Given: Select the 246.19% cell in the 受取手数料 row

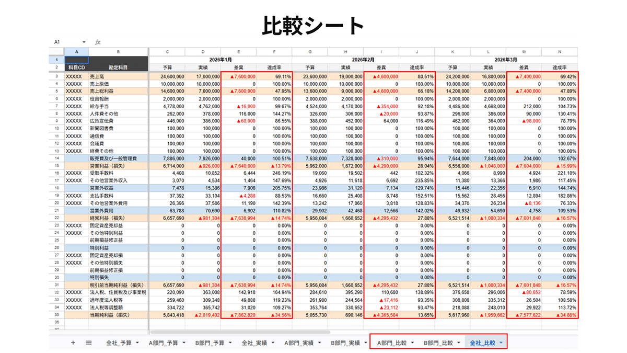Looking at the screenshot, I should tap(274, 172).
